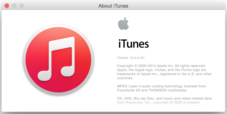The height and width of the screenshot is (114, 227).
Task: Click the "CD, DVD, Blu-ray Disc" line
Action: 164,98
